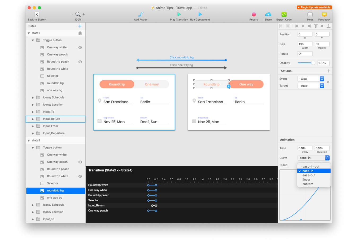Image resolution: width=358 pixels, height=242 pixels.
Task: Click the Run Component icon
Action: point(200,14)
